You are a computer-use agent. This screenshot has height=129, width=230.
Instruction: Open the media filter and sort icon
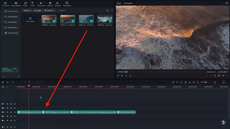(107, 11)
